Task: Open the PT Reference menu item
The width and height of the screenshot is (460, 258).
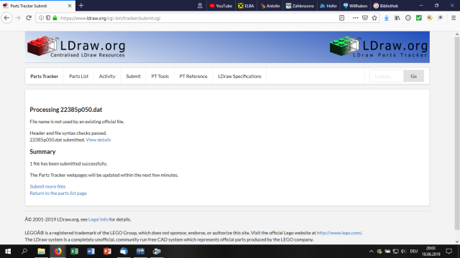Action: (x=193, y=76)
